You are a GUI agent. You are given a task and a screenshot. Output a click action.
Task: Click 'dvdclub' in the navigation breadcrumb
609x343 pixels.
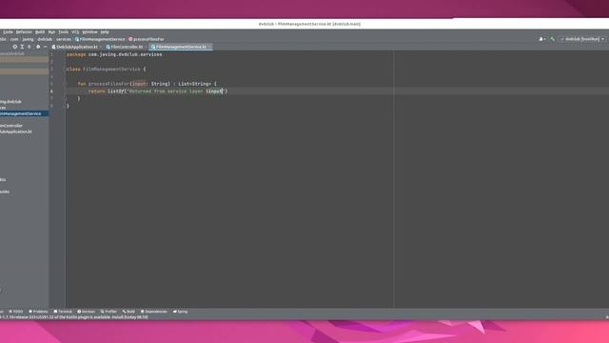point(45,39)
